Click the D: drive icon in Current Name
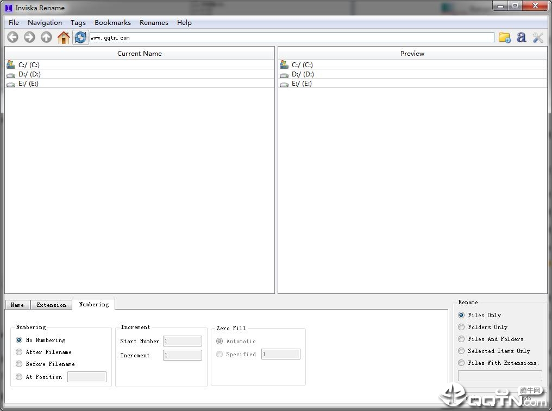The height and width of the screenshot is (411, 552). [x=11, y=74]
